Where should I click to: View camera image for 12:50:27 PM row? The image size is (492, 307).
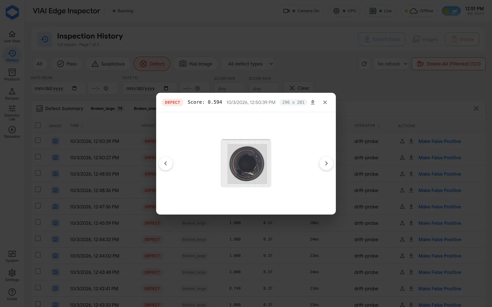(55, 157)
